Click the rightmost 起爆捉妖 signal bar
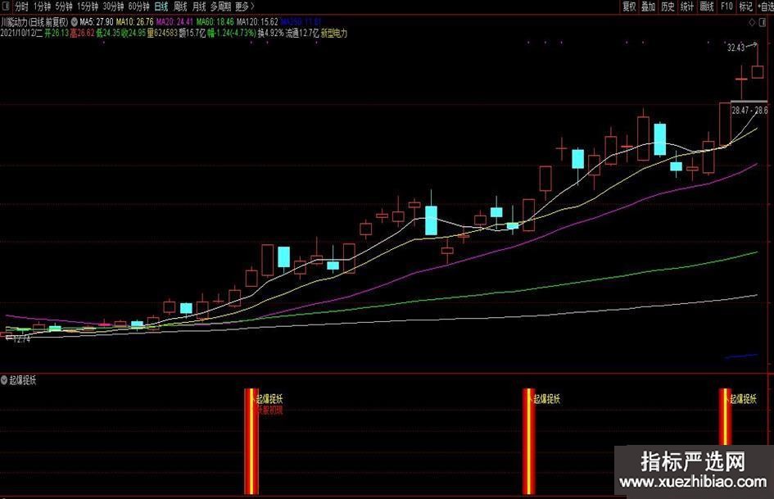Screen dimensions: 774x499 click(x=725, y=416)
